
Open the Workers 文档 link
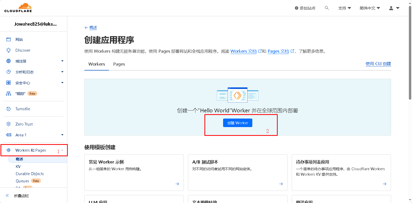click(x=244, y=51)
